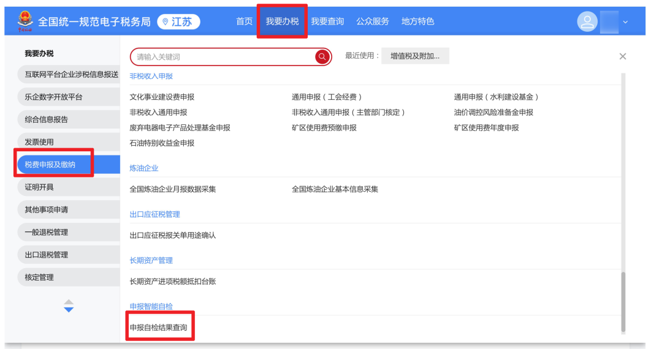Select 出口退税管理 sidebar item
The height and width of the screenshot is (349, 662).
click(69, 255)
